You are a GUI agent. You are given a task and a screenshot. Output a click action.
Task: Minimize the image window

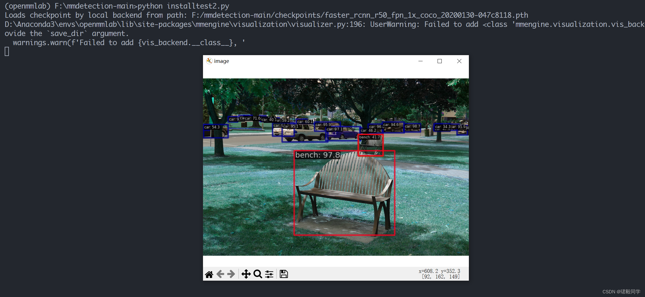[x=421, y=61]
